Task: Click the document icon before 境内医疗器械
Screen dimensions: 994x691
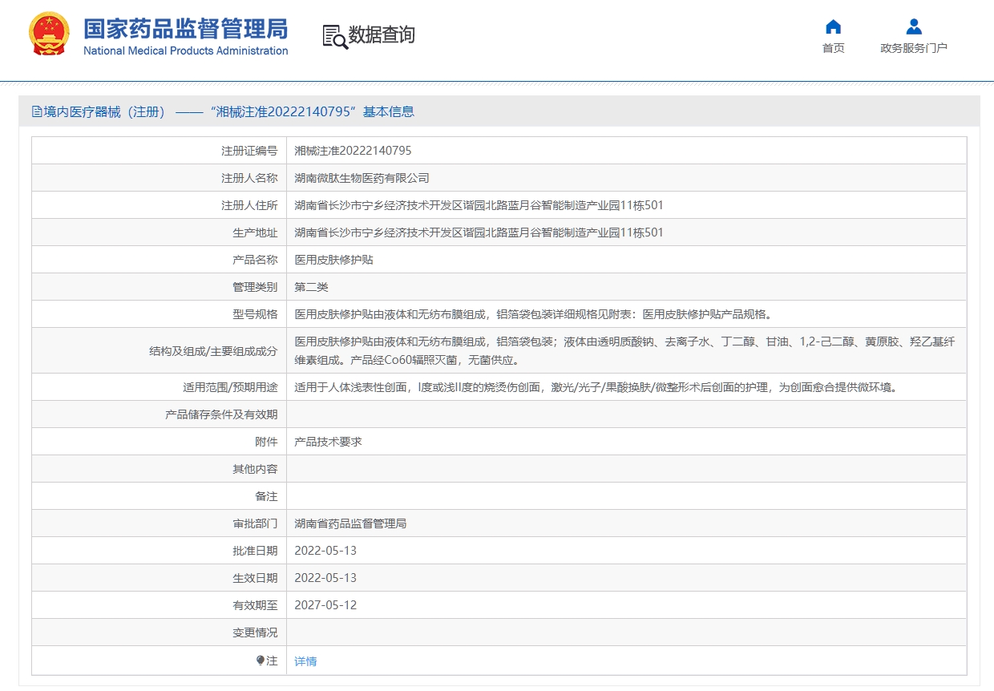Action: pos(37,112)
